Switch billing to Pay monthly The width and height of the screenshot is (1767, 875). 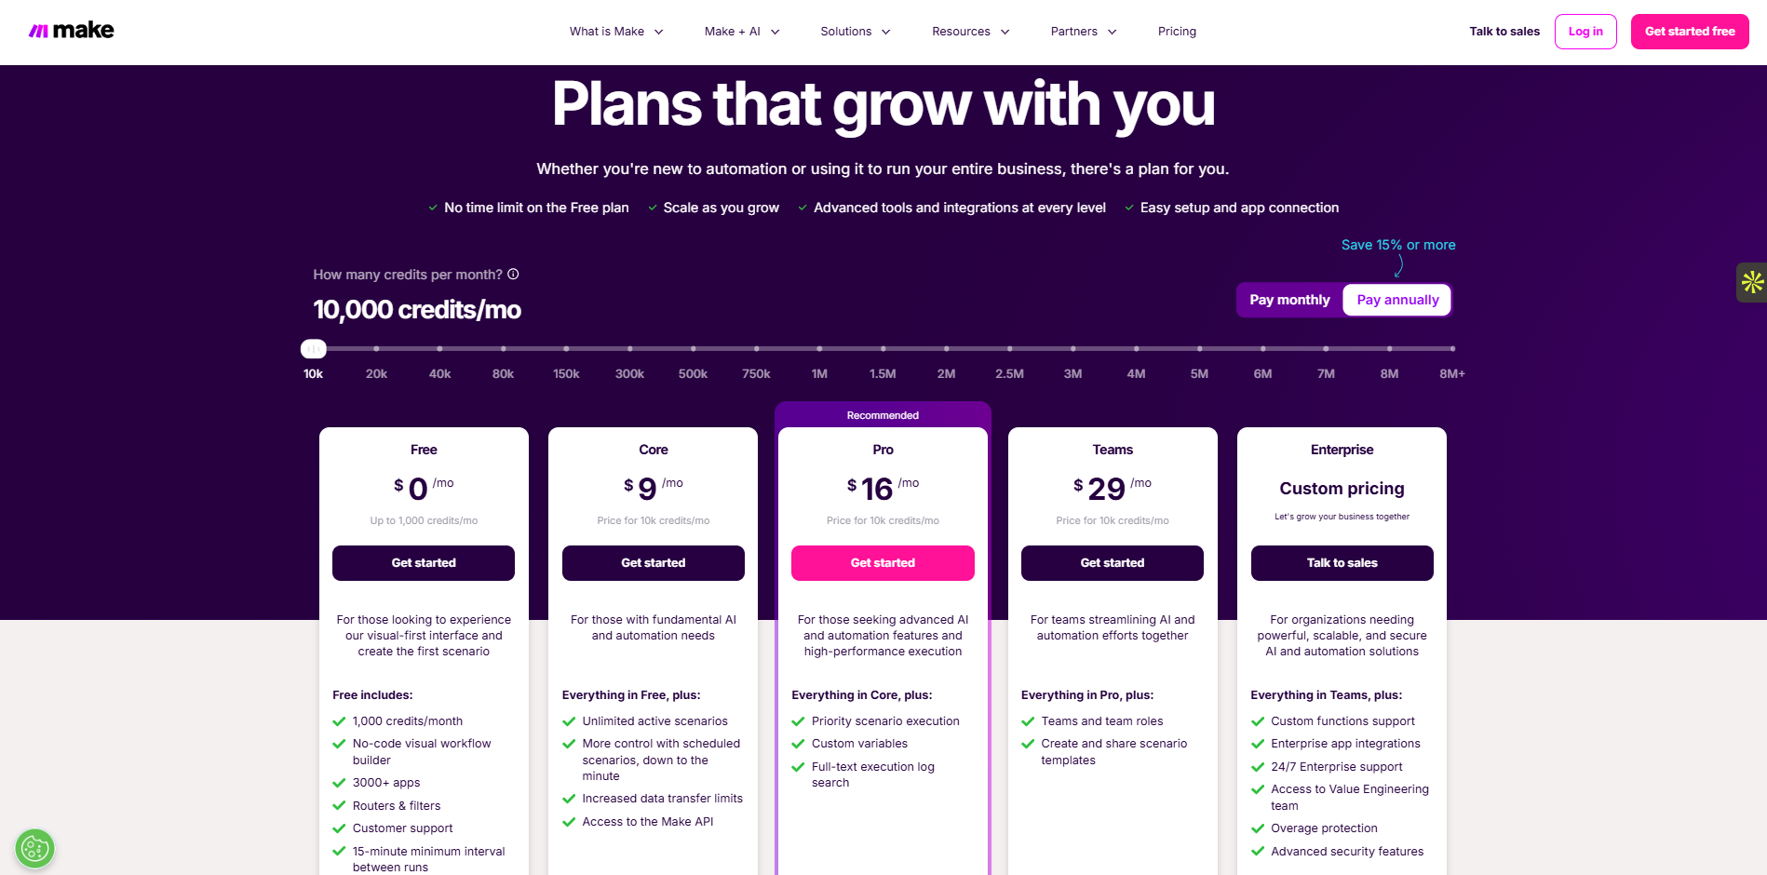(1290, 299)
